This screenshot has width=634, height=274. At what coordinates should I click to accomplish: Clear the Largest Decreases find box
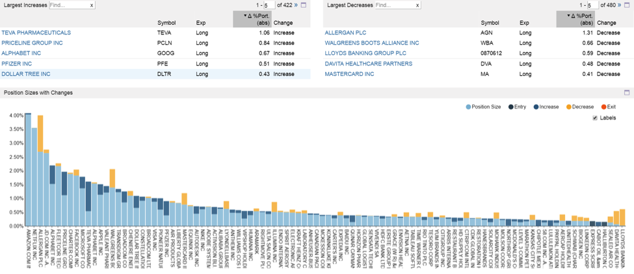[x=417, y=5]
